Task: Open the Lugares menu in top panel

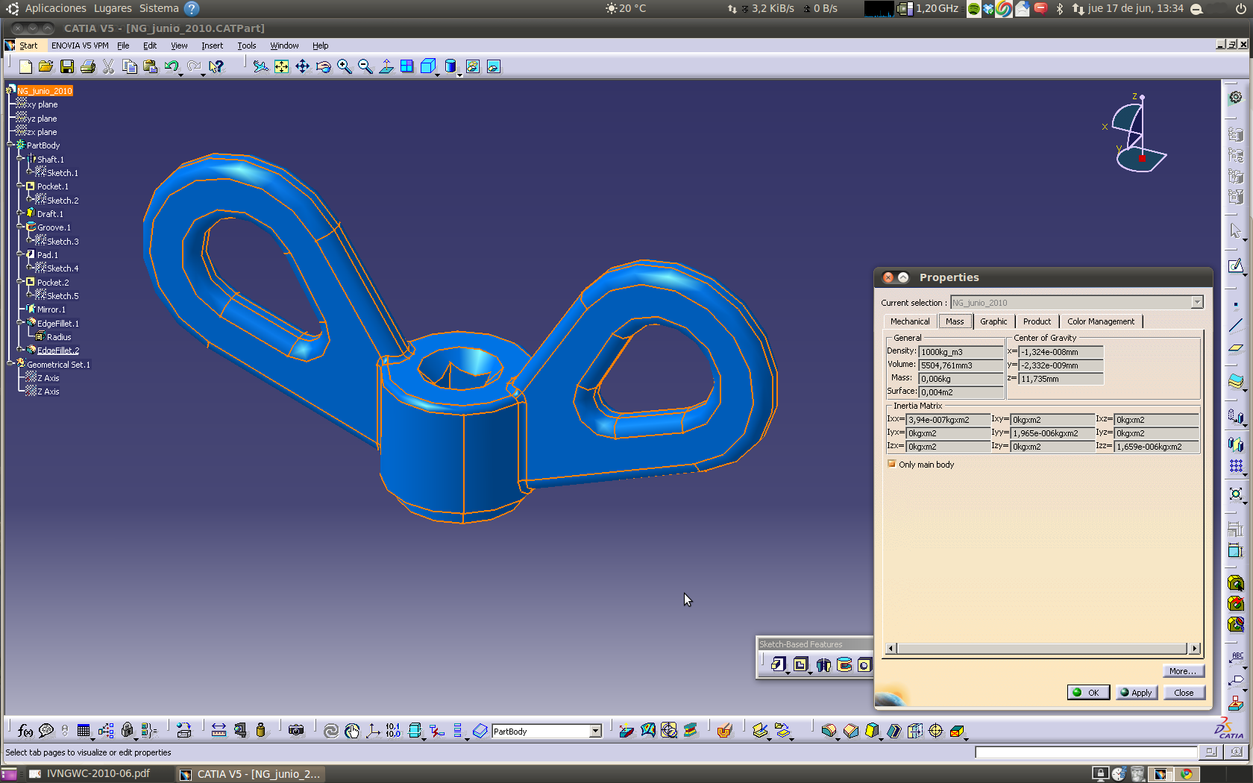Action: [x=113, y=8]
